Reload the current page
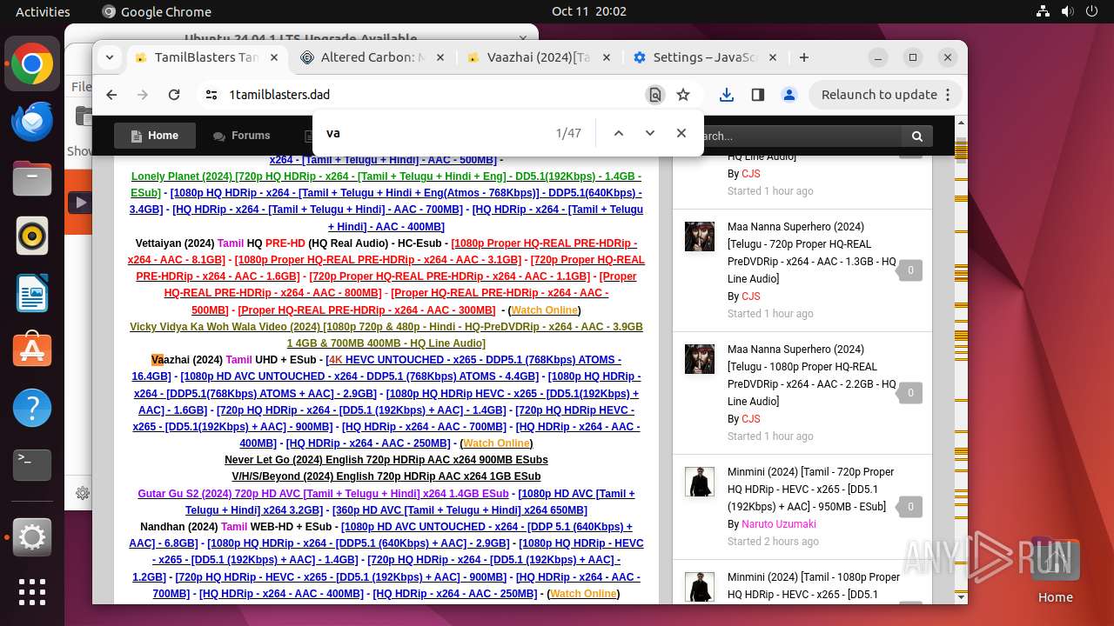This screenshot has width=1114, height=626. pos(174,95)
